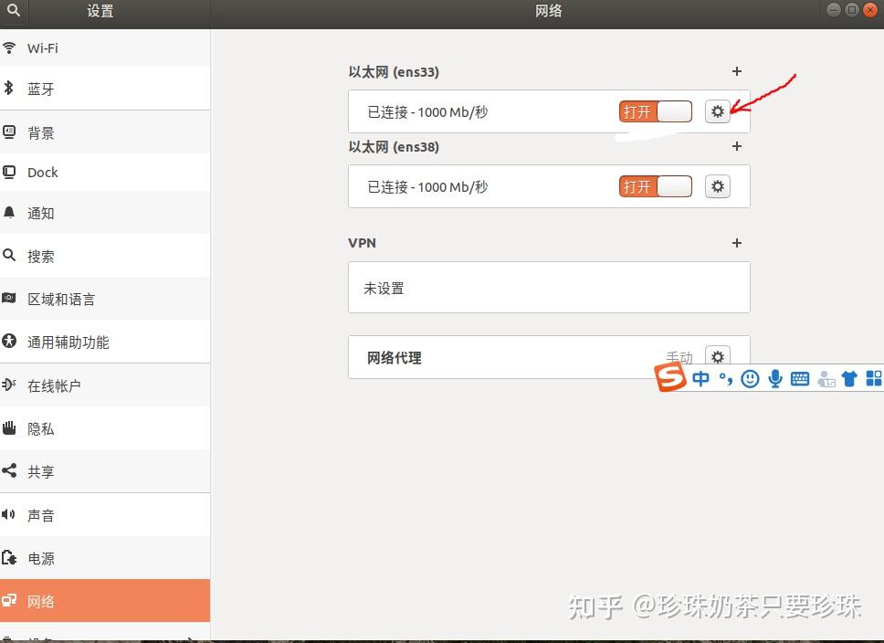Turn off the ens33 Ethernet switch
This screenshot has height=643, width=884.
[655, 111]
